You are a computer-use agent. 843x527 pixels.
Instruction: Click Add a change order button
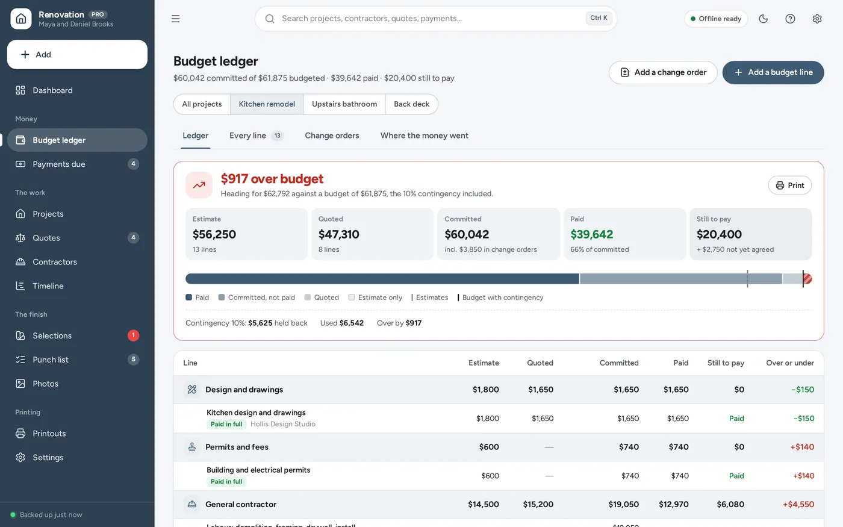tap(663, 72)
